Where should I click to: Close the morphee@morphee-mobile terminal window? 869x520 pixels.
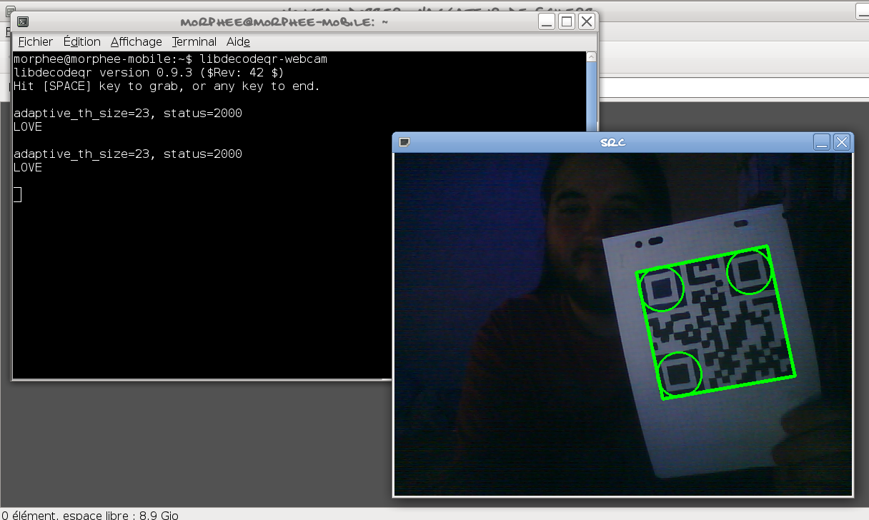coord(587,21)
